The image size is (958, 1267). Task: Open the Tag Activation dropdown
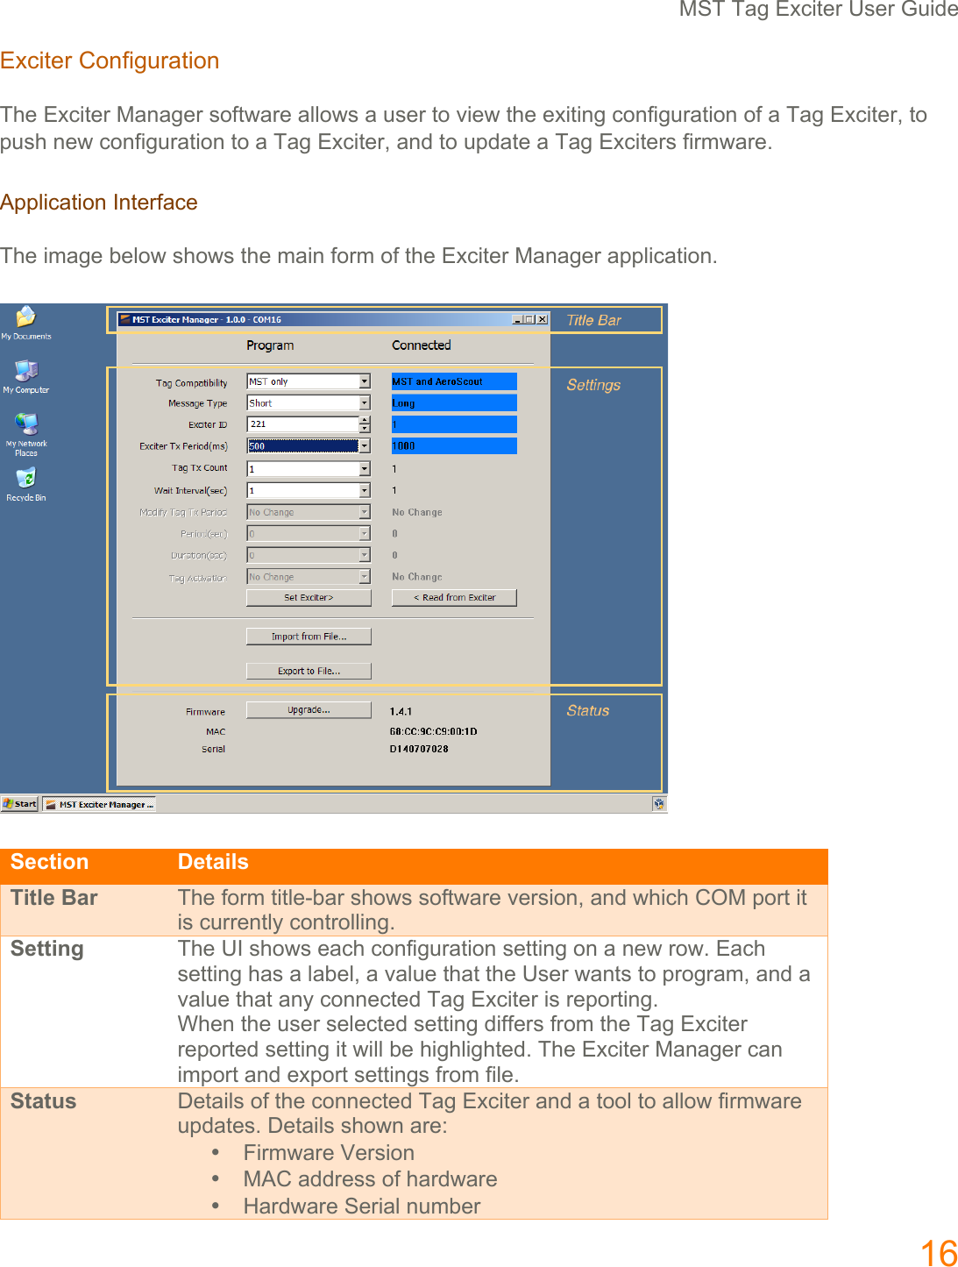[x=365, y=576]
